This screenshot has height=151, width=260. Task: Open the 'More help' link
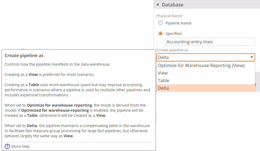20,146
